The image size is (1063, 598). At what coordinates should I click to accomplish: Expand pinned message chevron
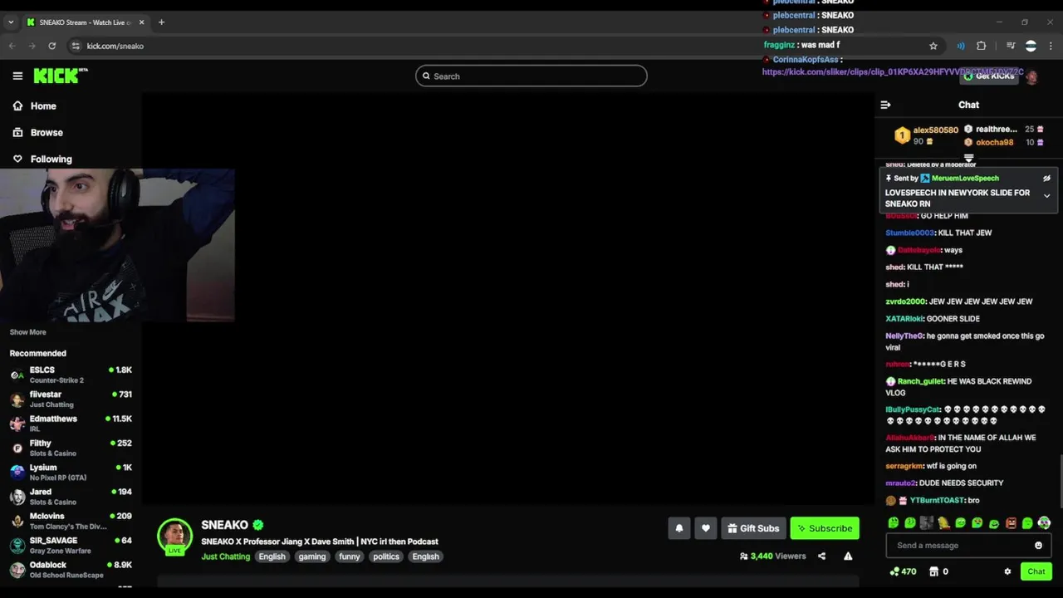coord(1046,196)
